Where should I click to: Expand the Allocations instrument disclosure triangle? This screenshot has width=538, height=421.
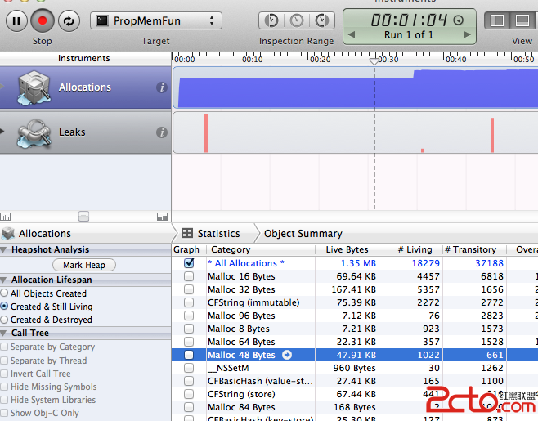(x=2, y=86)
